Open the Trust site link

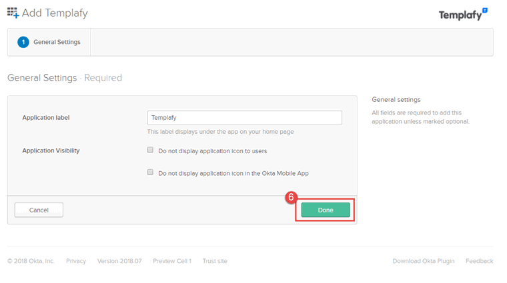[215, 261]
